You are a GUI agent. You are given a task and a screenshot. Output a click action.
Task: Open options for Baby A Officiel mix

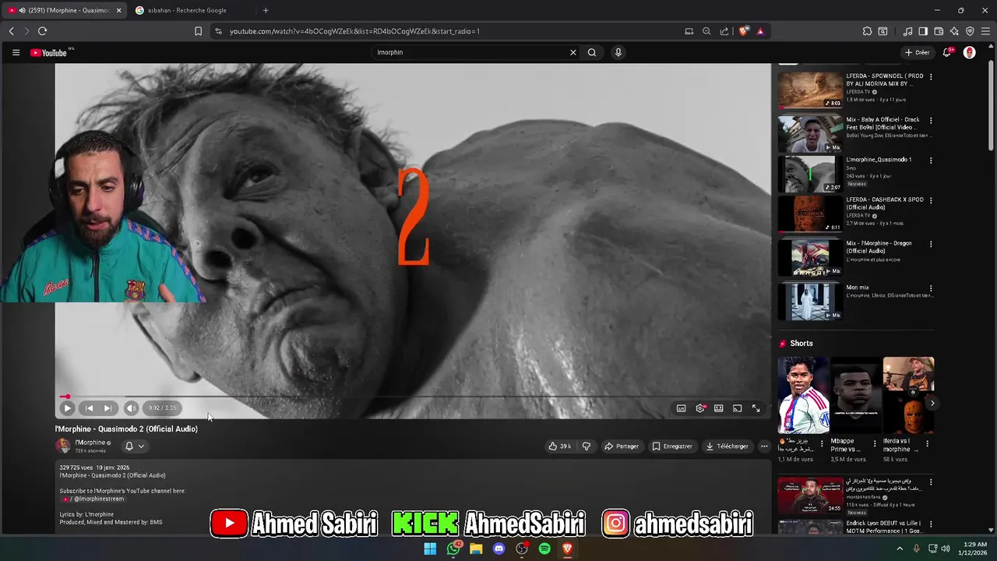(x=931, y=121)
